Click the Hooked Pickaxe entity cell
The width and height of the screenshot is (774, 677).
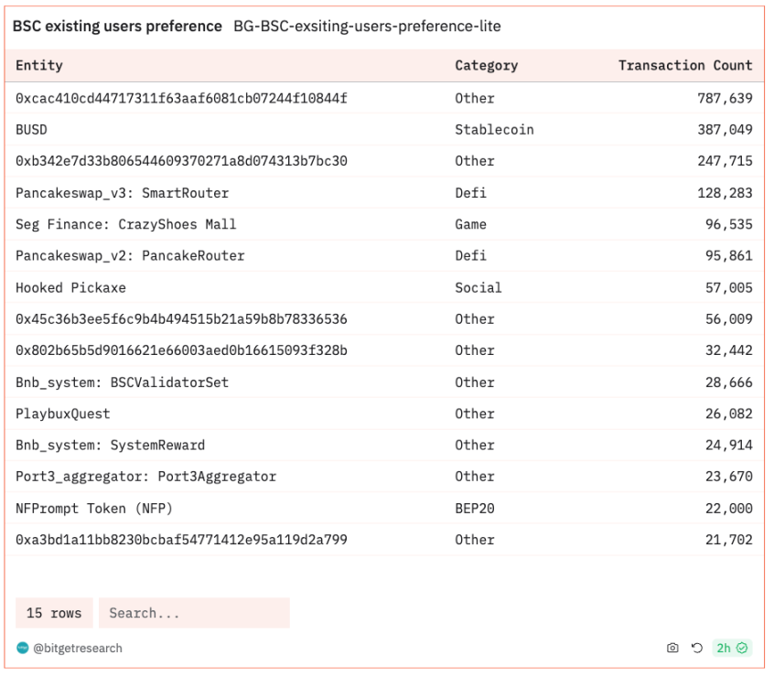70,287
